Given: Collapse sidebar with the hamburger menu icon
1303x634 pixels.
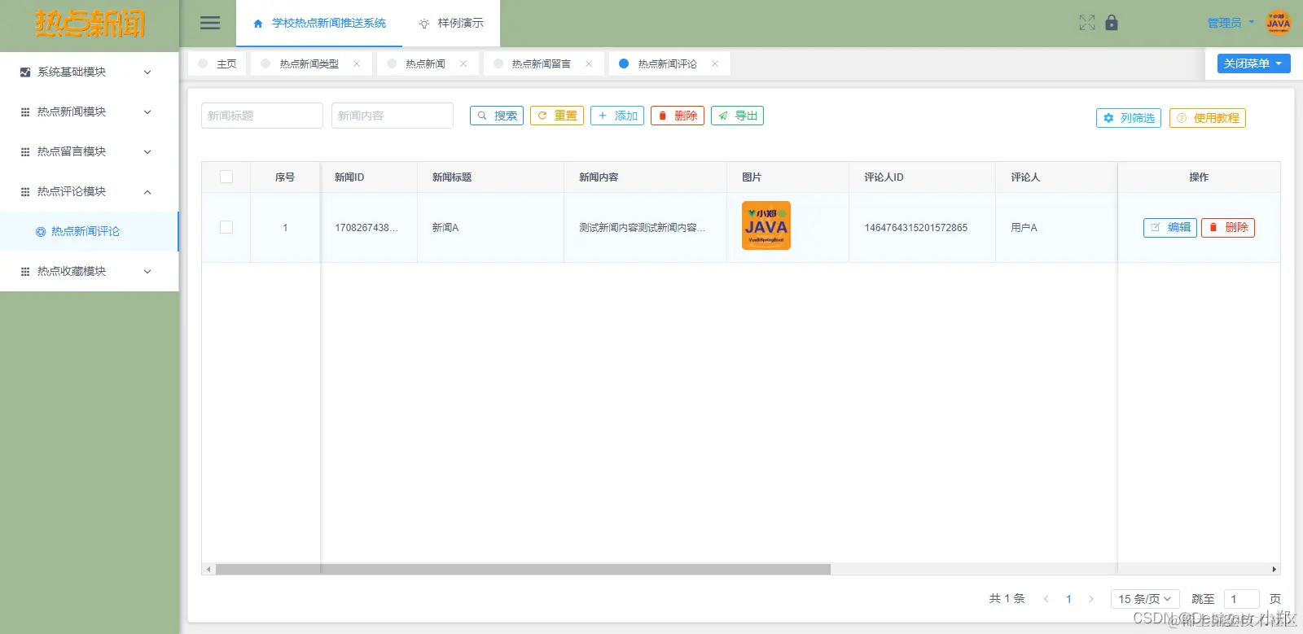Looking at the screenshot, I should click(210, 23).
